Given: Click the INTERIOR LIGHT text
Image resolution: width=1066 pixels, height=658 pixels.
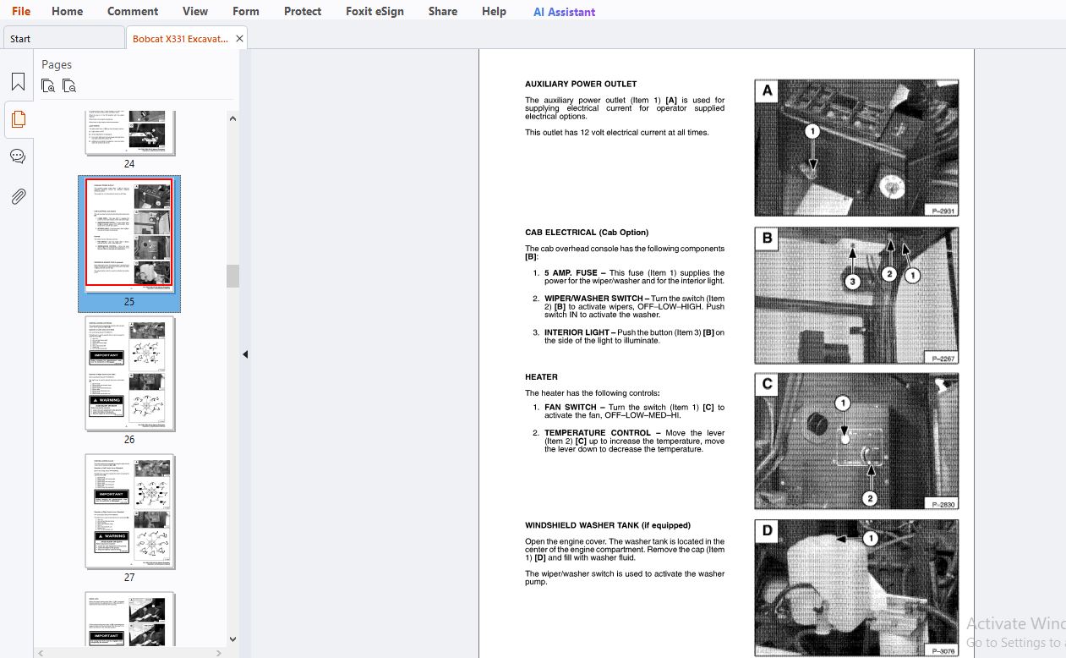Looking at the screenshot, I should pos(577,332).
